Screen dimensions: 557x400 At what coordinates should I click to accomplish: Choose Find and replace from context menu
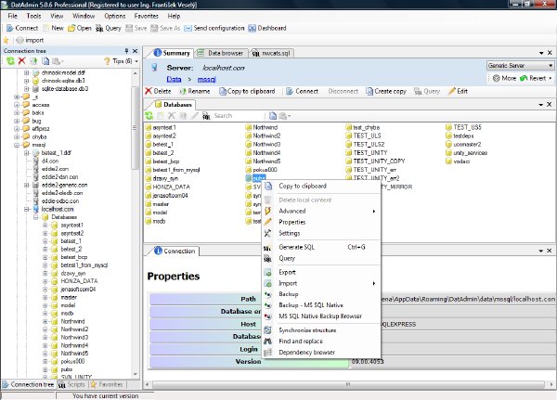click(321, 342)
